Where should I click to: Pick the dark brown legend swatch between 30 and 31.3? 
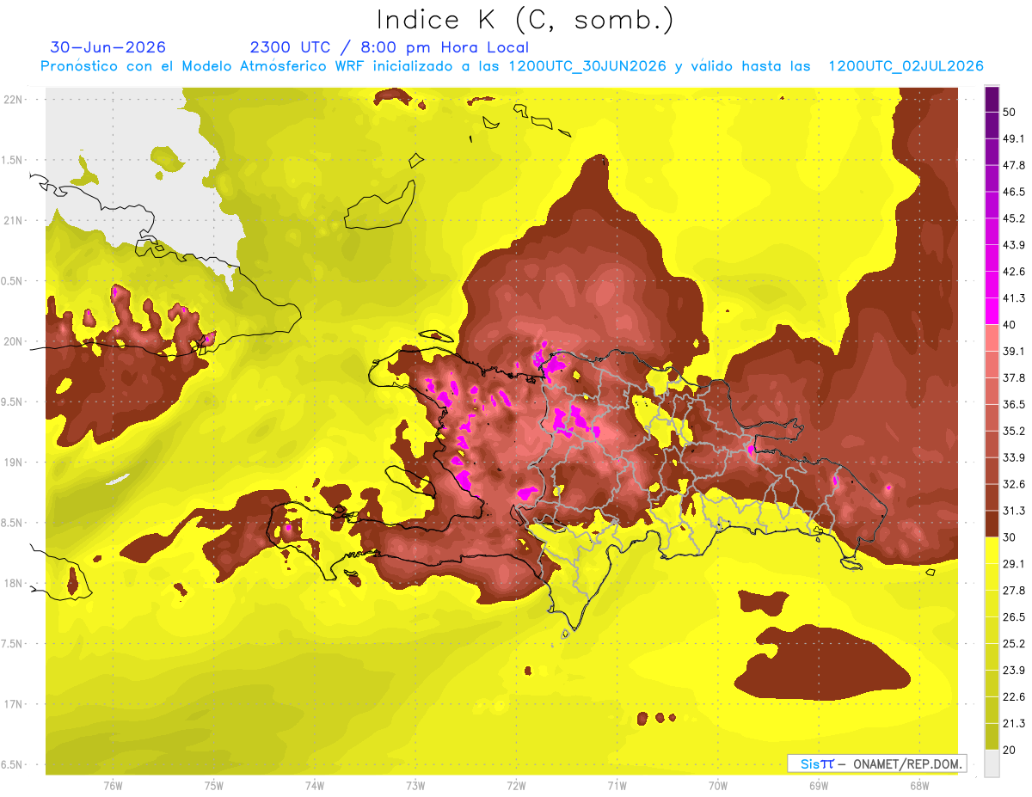coord(992,524)
